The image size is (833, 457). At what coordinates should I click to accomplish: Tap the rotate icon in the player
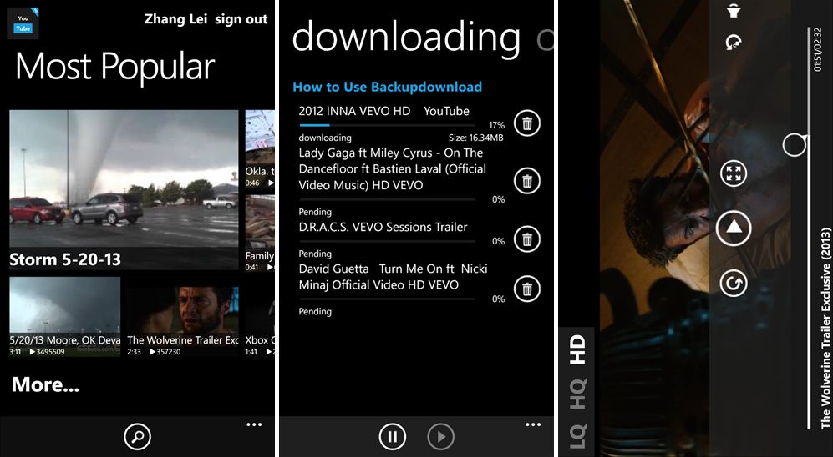click(734, 43)
